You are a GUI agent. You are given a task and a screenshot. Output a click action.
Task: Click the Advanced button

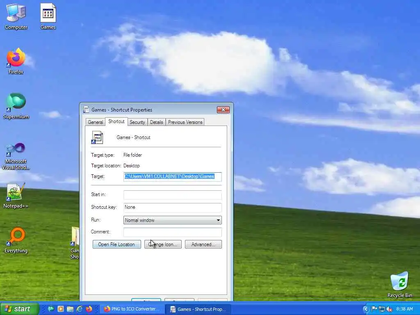point(203,244)
